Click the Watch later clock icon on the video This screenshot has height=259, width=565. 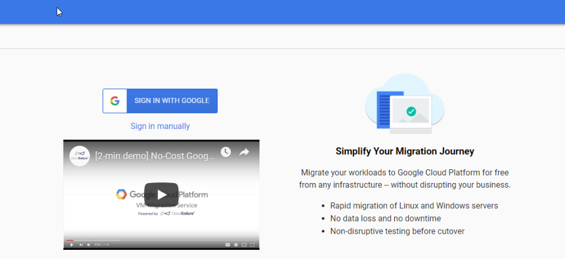(x=225, y=152)
